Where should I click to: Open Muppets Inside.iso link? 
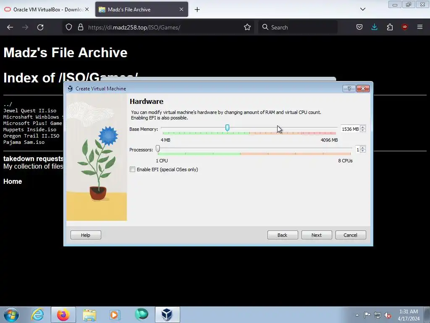30,130
